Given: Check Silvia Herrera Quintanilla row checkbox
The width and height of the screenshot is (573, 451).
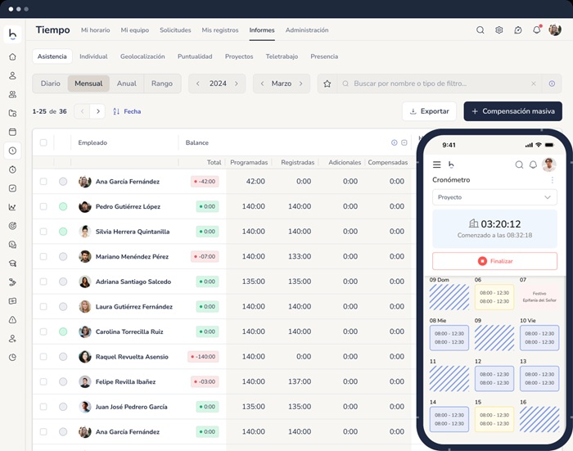Looking at the screenshot, I should [x=43, y=232].
